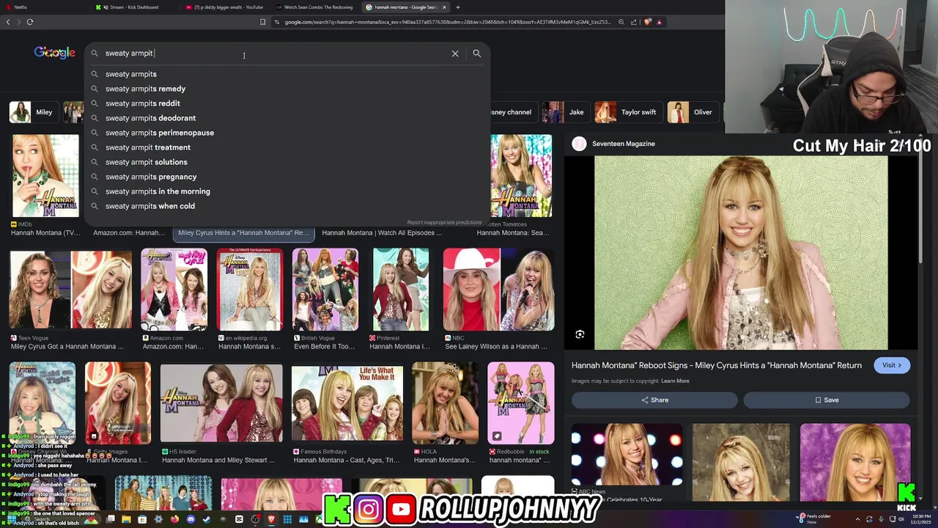Open the NBC Lainey Wilson result thumbnail

point(499,290)
